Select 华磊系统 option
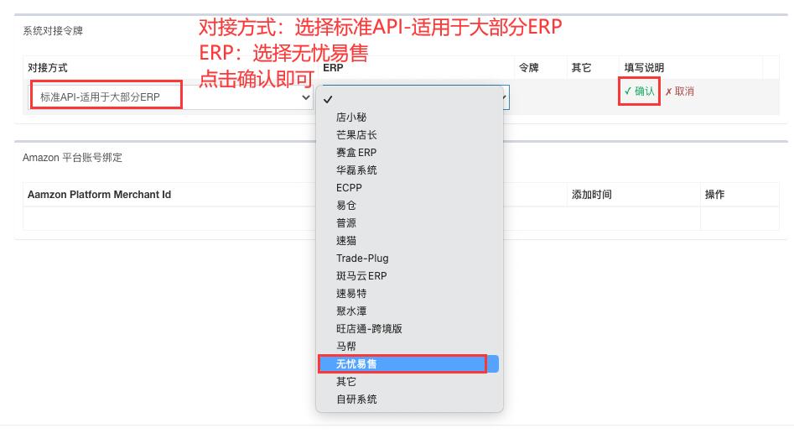 pyautogui.click(x=409, y=170)
